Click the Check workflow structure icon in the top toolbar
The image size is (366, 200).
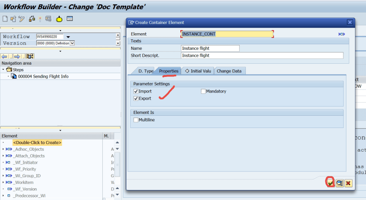tap(32, 19)
